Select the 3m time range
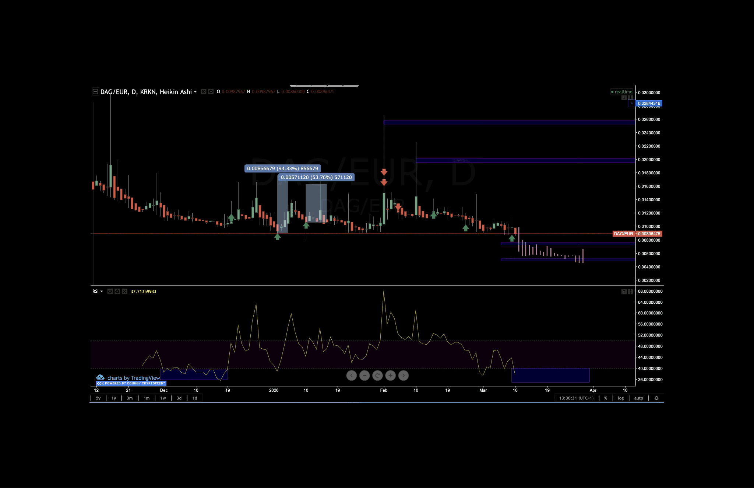Viewport: 754px width, 488px height. pyautogui.click(x=130, y=398)
